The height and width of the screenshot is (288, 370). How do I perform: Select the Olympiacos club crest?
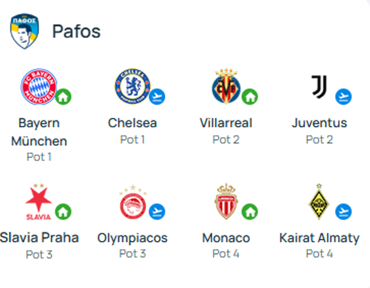coord(133,202)
